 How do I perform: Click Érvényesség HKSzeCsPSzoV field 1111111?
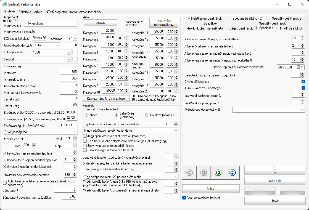(68, 125)
